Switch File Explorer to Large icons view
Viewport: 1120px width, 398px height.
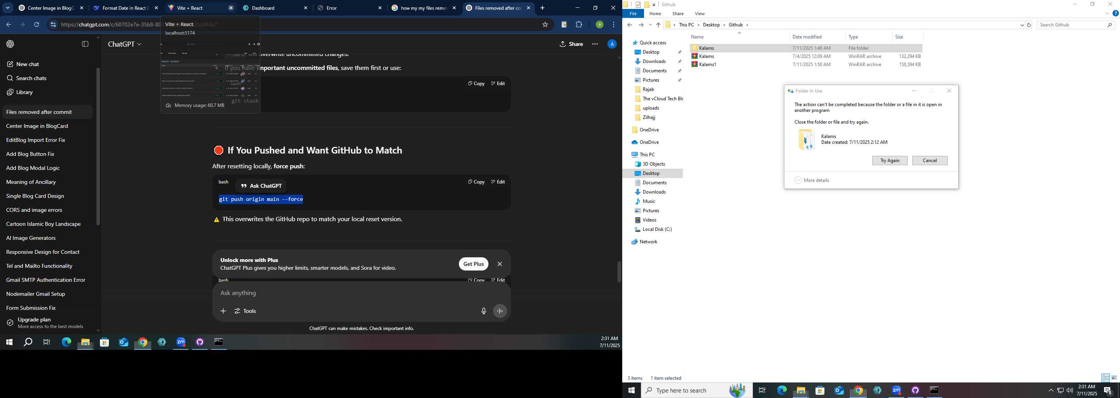coord(1114,377)
